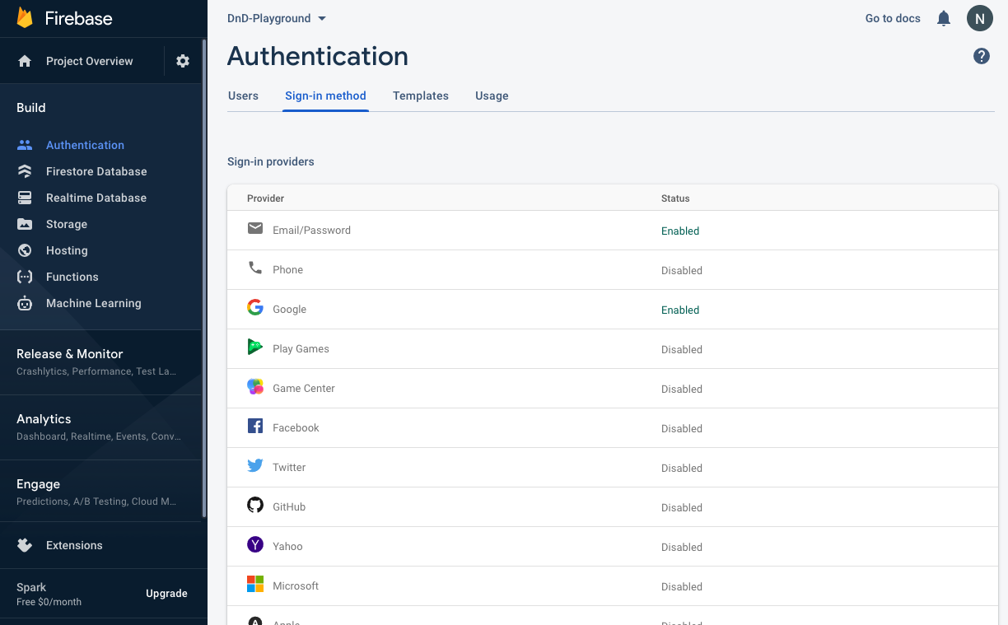The image size is (1008, 625).
Task: Click the GitHub provider name
Action: pos(289,507)
